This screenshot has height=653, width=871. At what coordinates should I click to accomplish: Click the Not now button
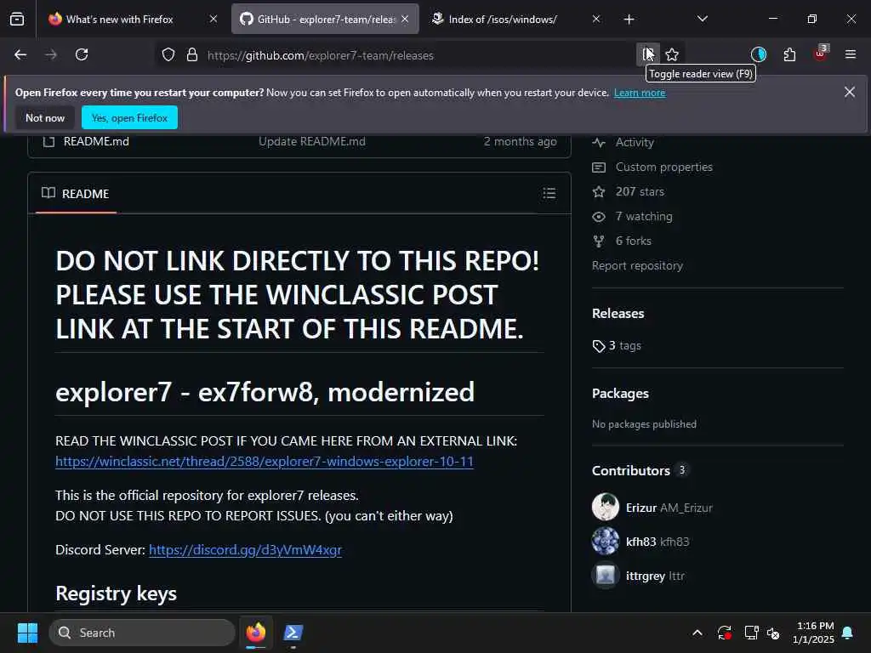point(45,117)
